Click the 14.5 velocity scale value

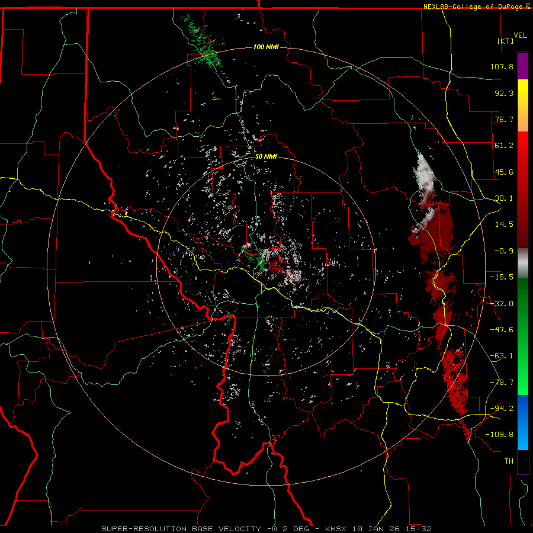pyautogui.click(x=504, y=224)
